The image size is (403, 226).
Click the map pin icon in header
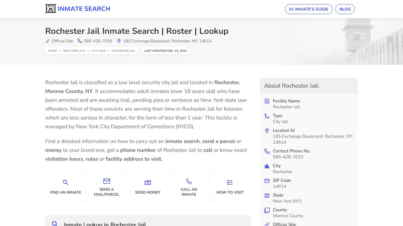pos(119,41)
